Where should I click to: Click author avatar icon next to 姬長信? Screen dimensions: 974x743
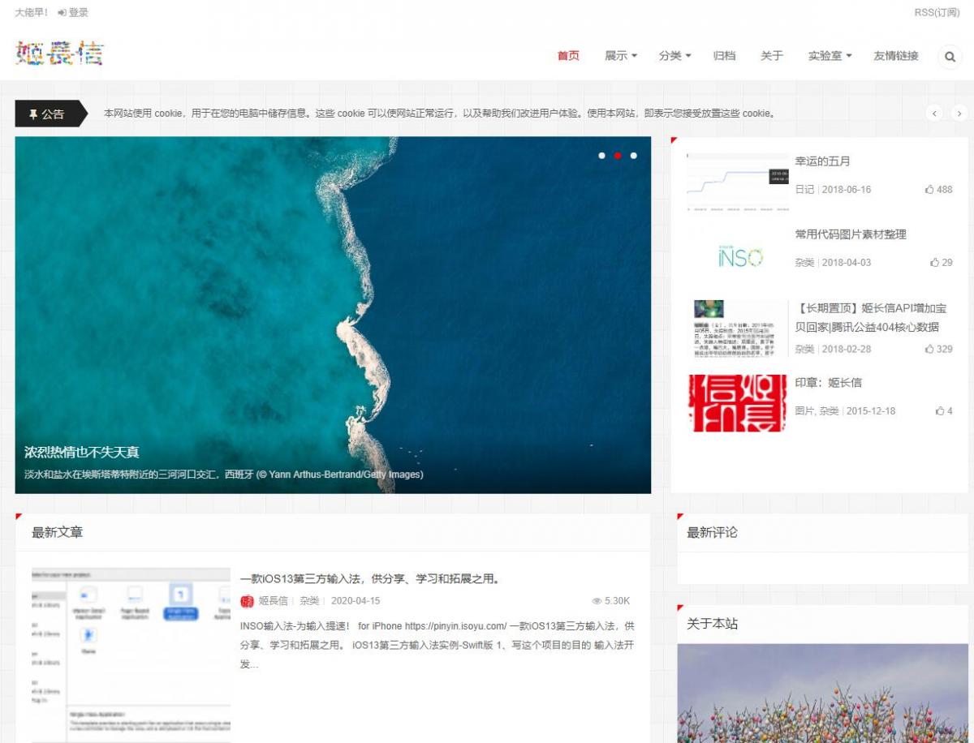click(247, 601)
